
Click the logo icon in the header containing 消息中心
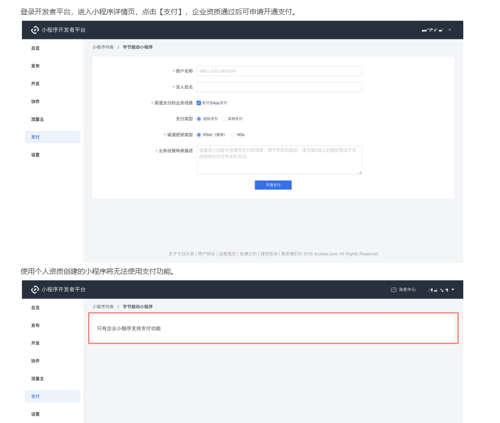35,290
